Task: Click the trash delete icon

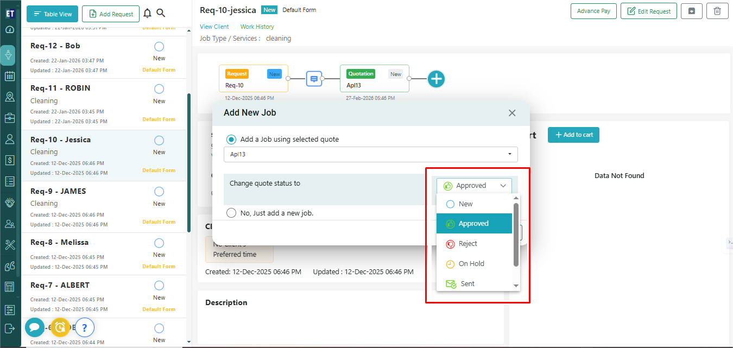Action: click(x=717, y=11)
